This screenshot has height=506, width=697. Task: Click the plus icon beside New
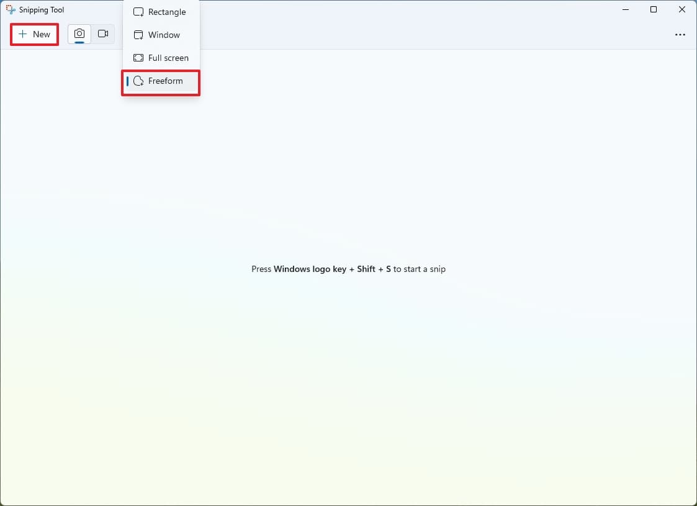(x=23, y=34)
